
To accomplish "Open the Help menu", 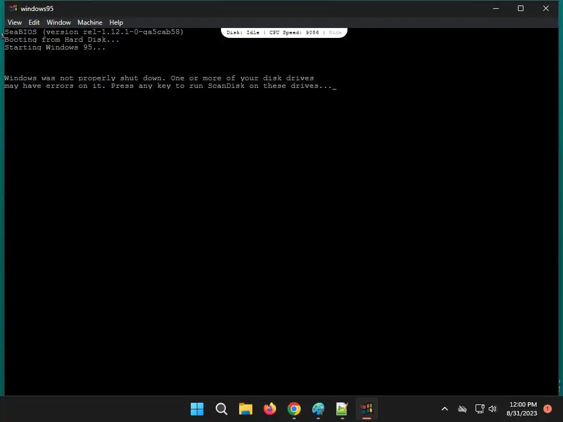I will [x=116, y=22].
